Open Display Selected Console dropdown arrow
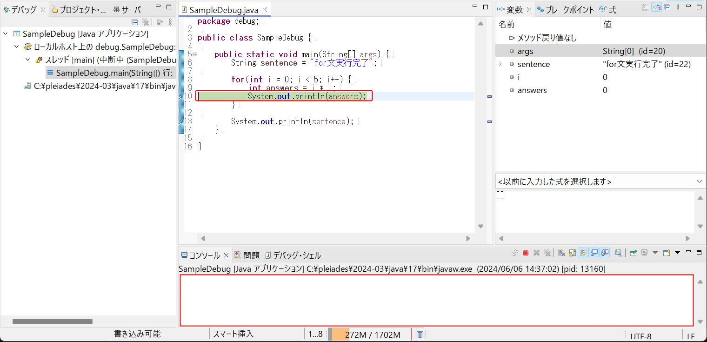Screen dimensions: 707x342 [x=655, y=253]
